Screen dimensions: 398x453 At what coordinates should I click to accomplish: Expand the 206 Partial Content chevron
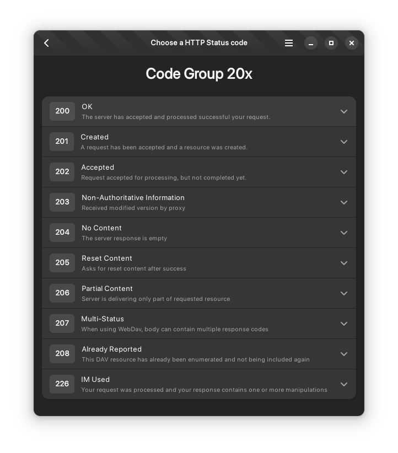pos(343,294)
